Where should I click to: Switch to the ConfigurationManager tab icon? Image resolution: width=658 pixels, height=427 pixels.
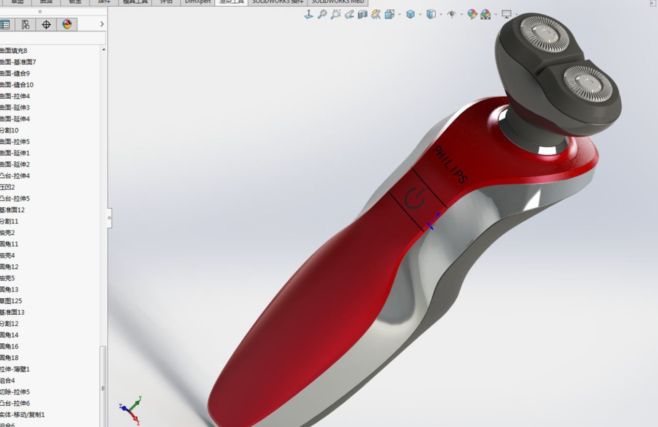pyautogui.click(x=25, y=24)
